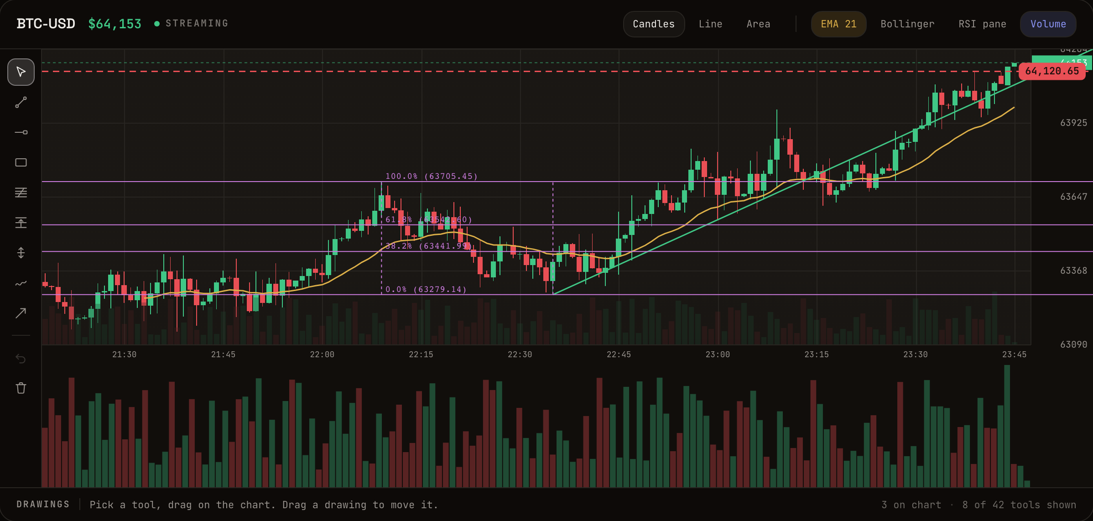Select the arrow drawing tool
Screen dimensions: 1093x521
[x=21, y=313]
